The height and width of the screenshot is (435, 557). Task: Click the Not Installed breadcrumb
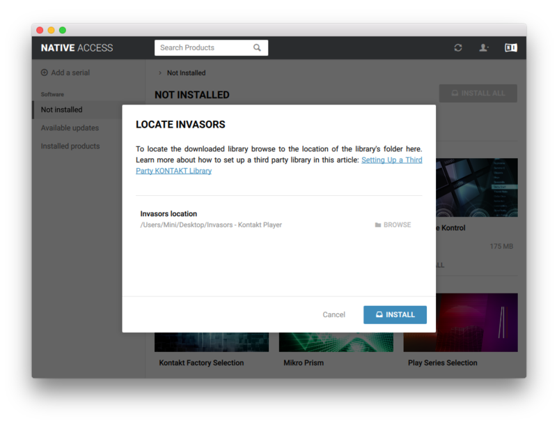coord(186,73)
